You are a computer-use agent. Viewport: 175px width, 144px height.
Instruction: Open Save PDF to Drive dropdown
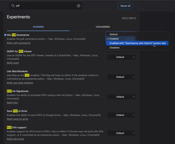[121, 115]
